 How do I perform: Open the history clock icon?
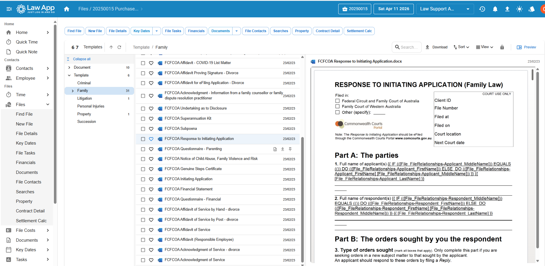pos(482,9)
